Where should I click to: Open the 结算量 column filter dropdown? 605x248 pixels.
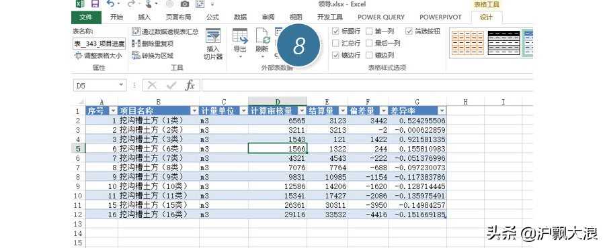point(343,111)
